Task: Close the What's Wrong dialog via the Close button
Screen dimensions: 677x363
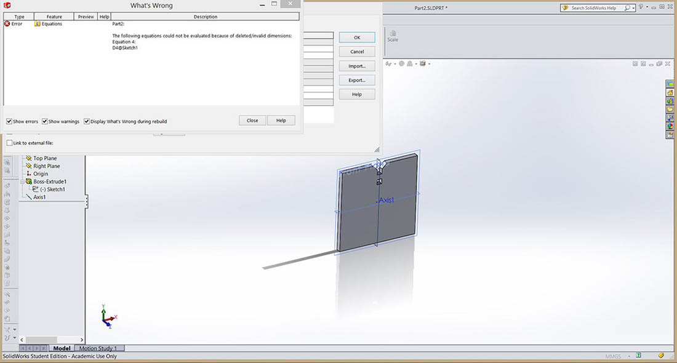Action: click(x=252, y=121)
